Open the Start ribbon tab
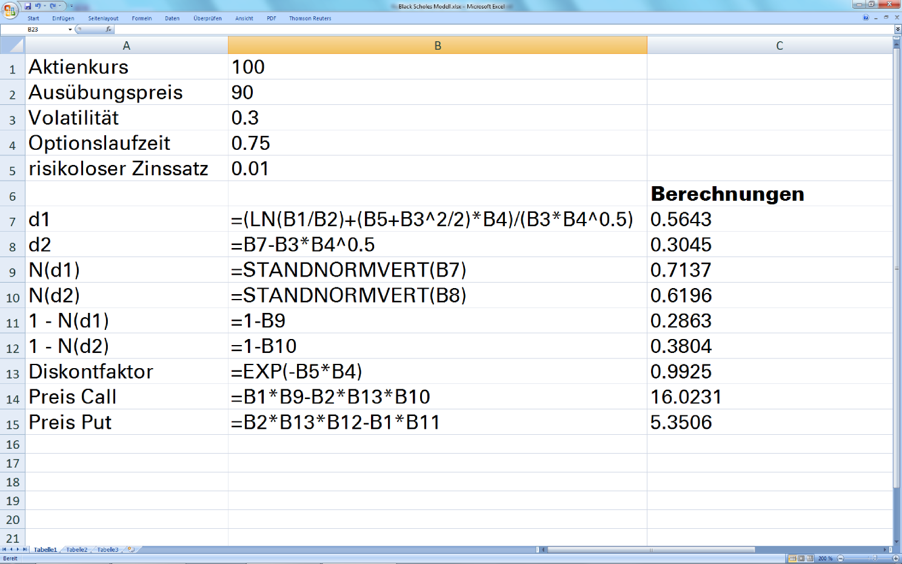Viewport: 902px width, 564px height. click(33, 18)
